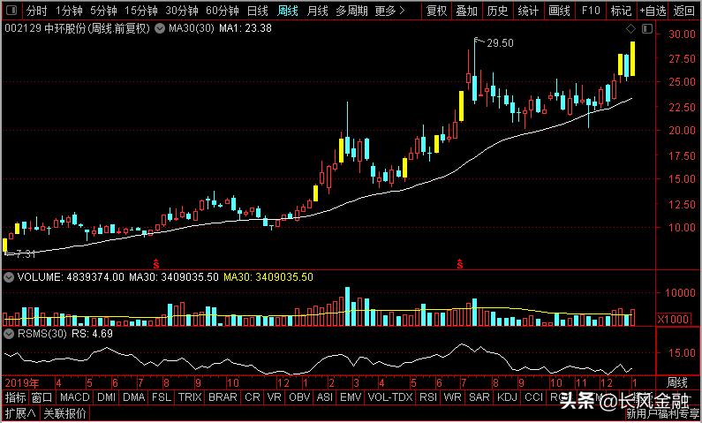Image resolution: width=702 pixels, height=423 pixels.
Task: Click the red S marker near month 8
Action: click(156, 264)
